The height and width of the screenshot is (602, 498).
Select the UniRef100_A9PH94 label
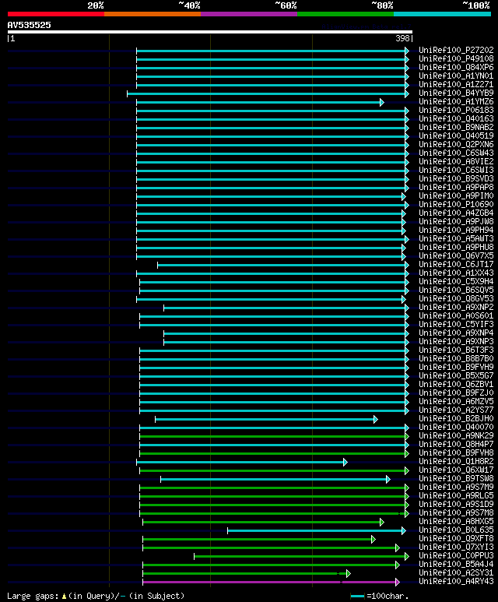click(x=456, y=231)
